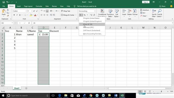Image resolution: width=174 pixels, height=98 pixels.
Task: Open the font size dropdown
Action: point(32,11)
